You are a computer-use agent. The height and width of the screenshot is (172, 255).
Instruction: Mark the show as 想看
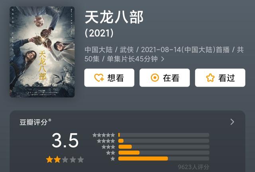click(109, 78)
